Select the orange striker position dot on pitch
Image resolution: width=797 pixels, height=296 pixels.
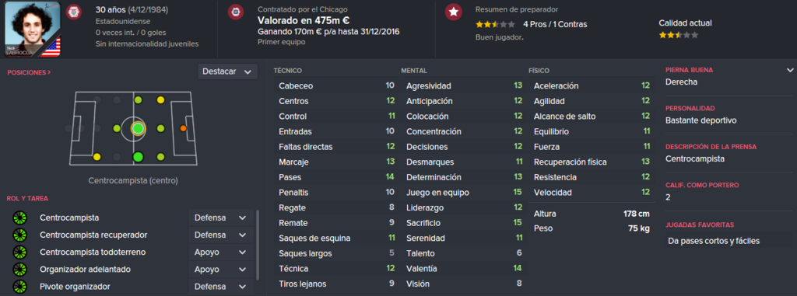coord(183,128)
